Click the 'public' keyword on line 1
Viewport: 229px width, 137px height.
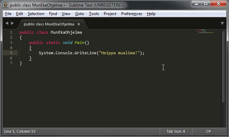point(27,32)
